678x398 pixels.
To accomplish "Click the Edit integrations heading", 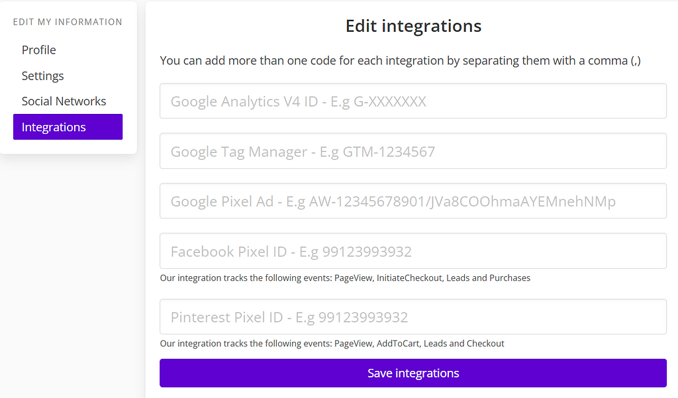I will point(413,26).
